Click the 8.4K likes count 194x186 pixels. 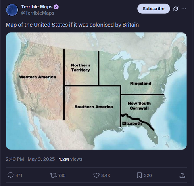[x=106, y=175]
